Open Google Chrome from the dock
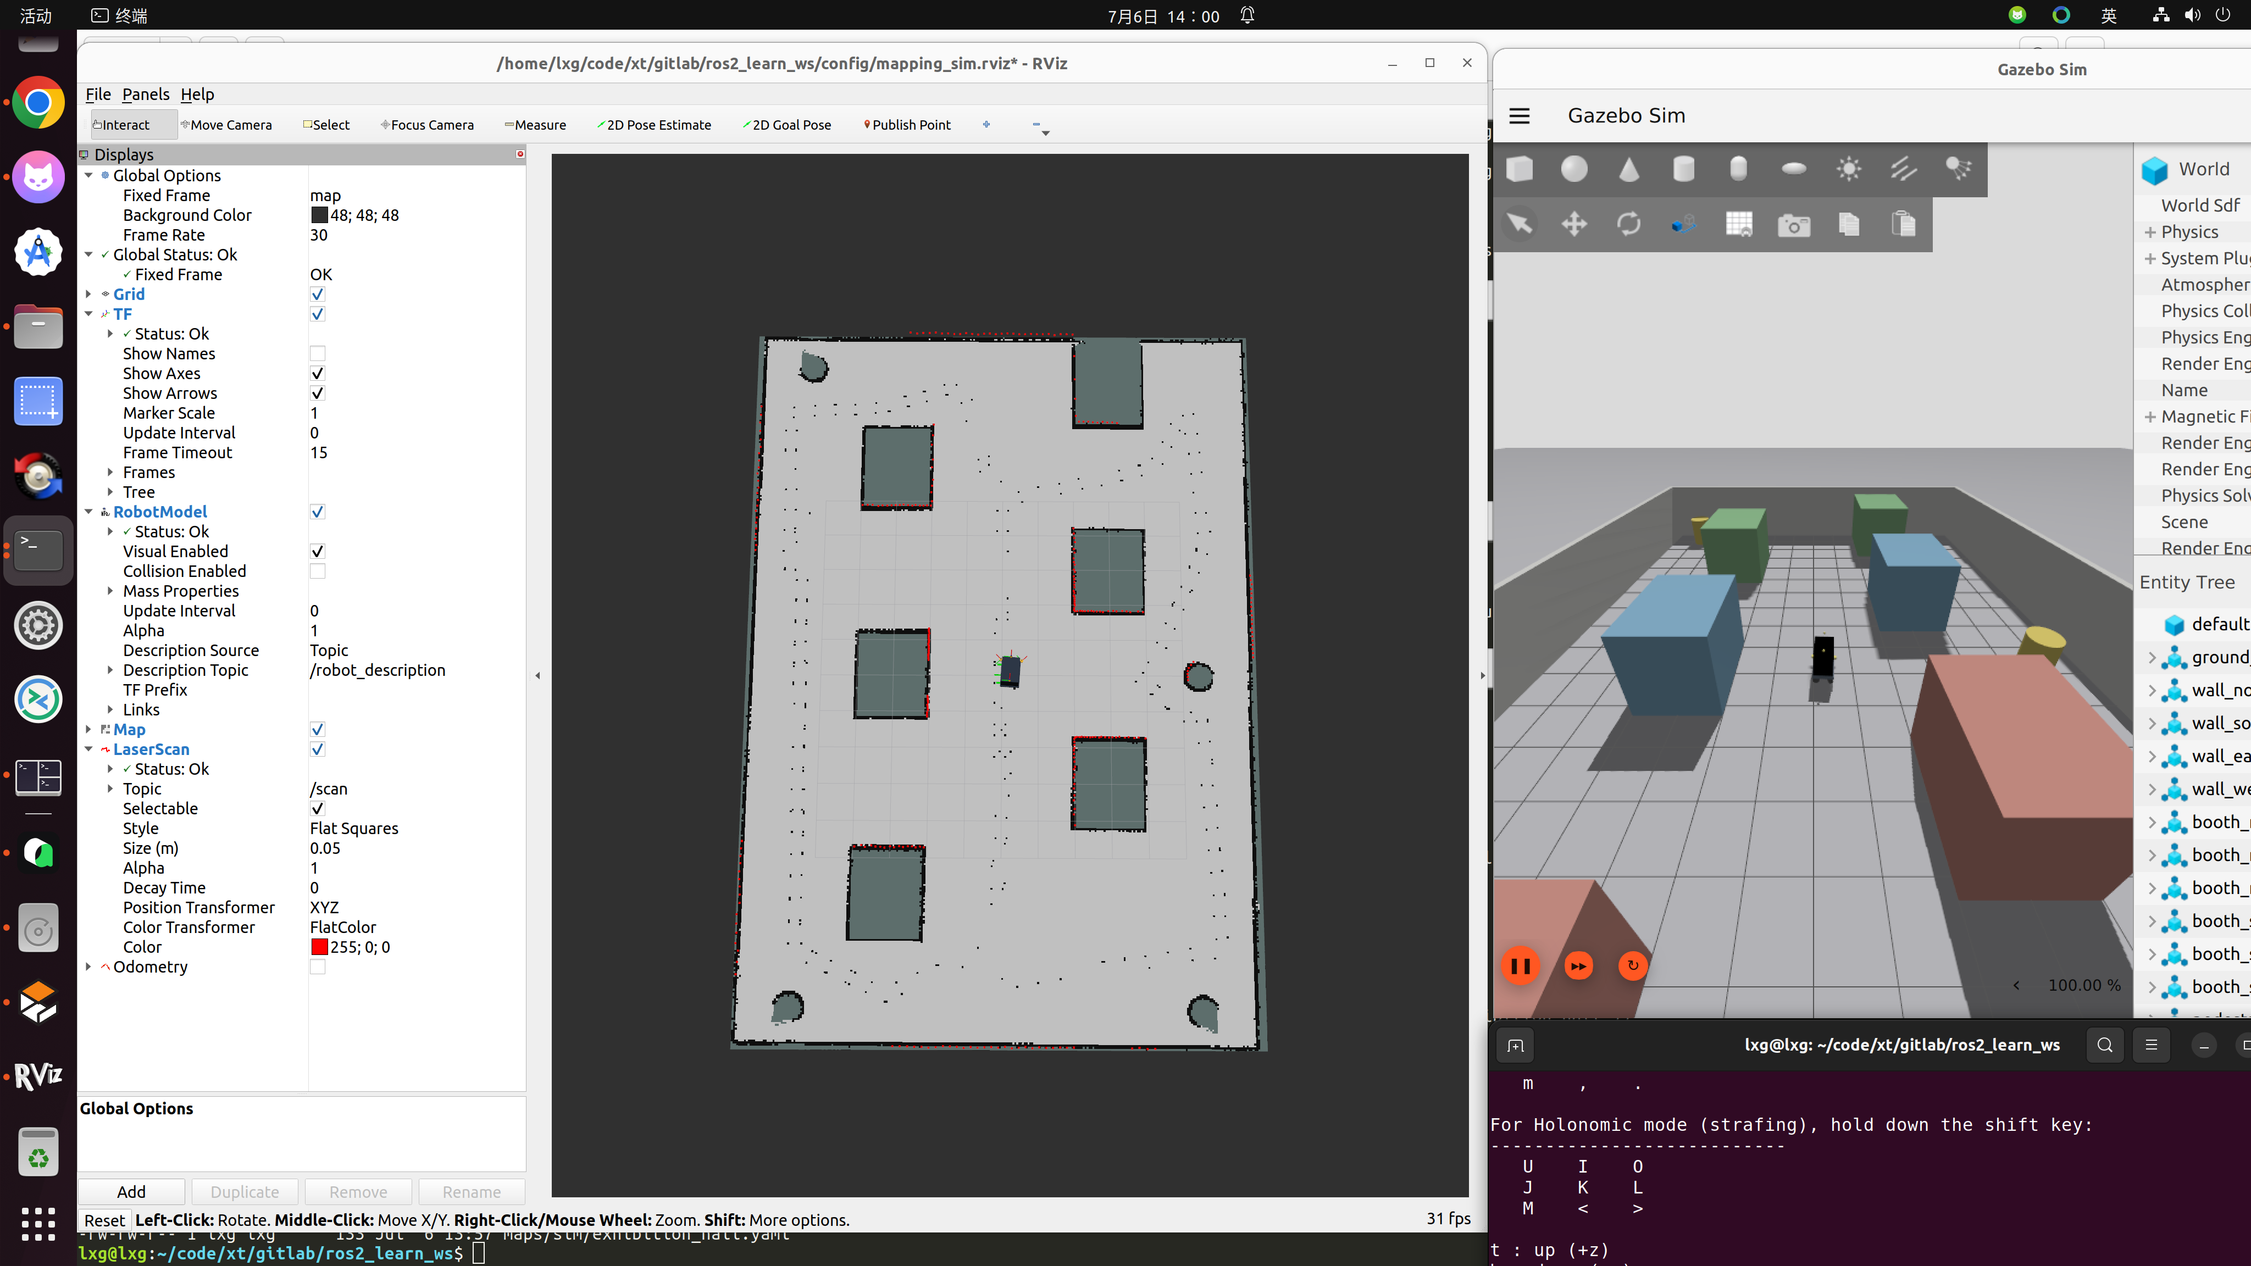The width and height of the screenshot is (2251, 1266). (x=38, y=103)
